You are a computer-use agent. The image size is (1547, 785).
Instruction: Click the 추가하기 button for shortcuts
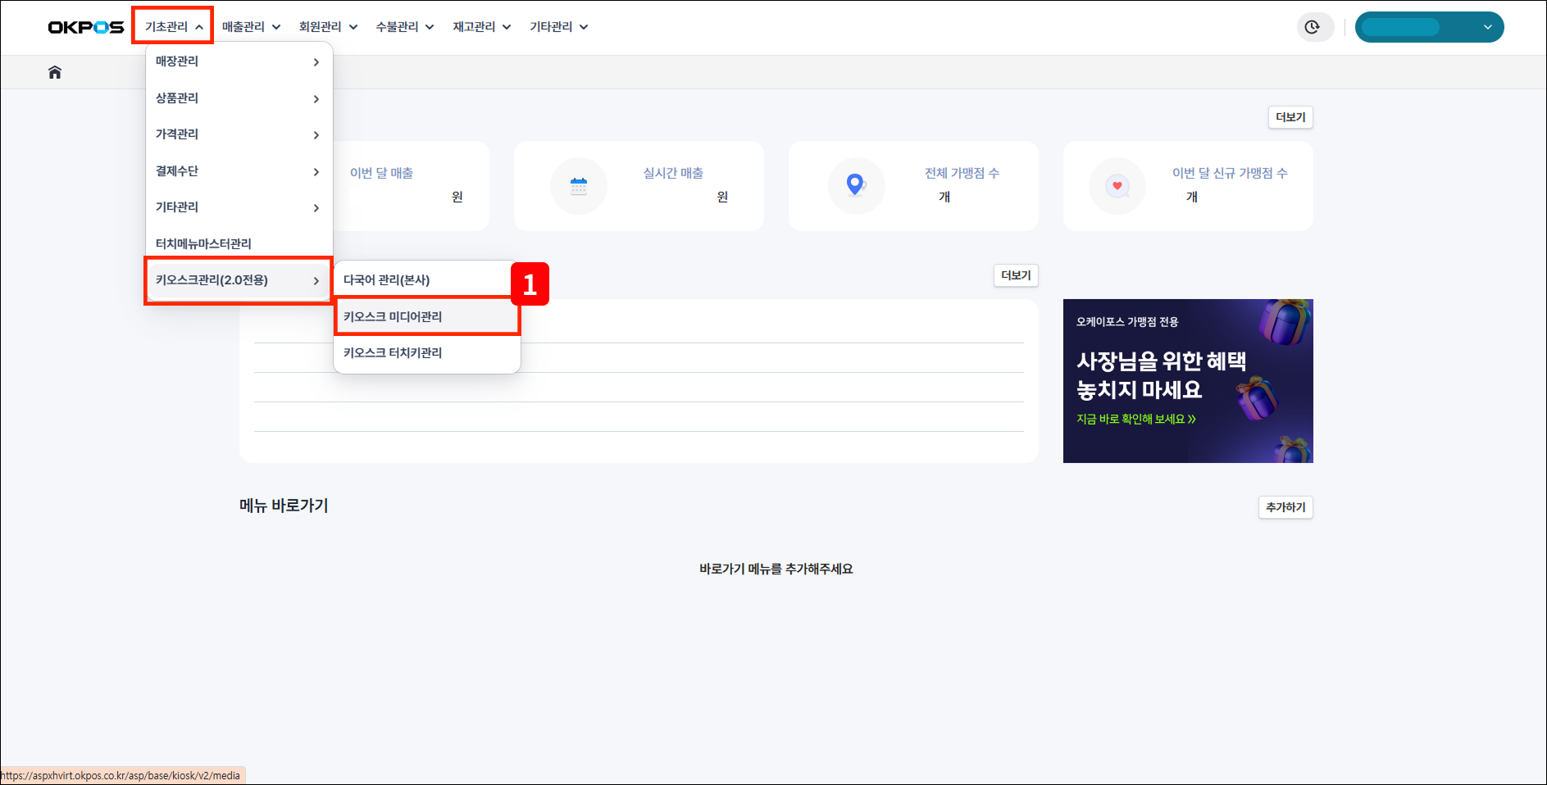click(x=1285, y=507)
